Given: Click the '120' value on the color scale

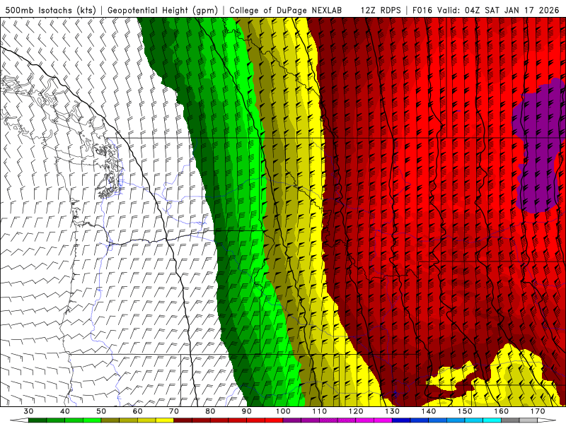Looking at the screenshot, I should (356, 411).
